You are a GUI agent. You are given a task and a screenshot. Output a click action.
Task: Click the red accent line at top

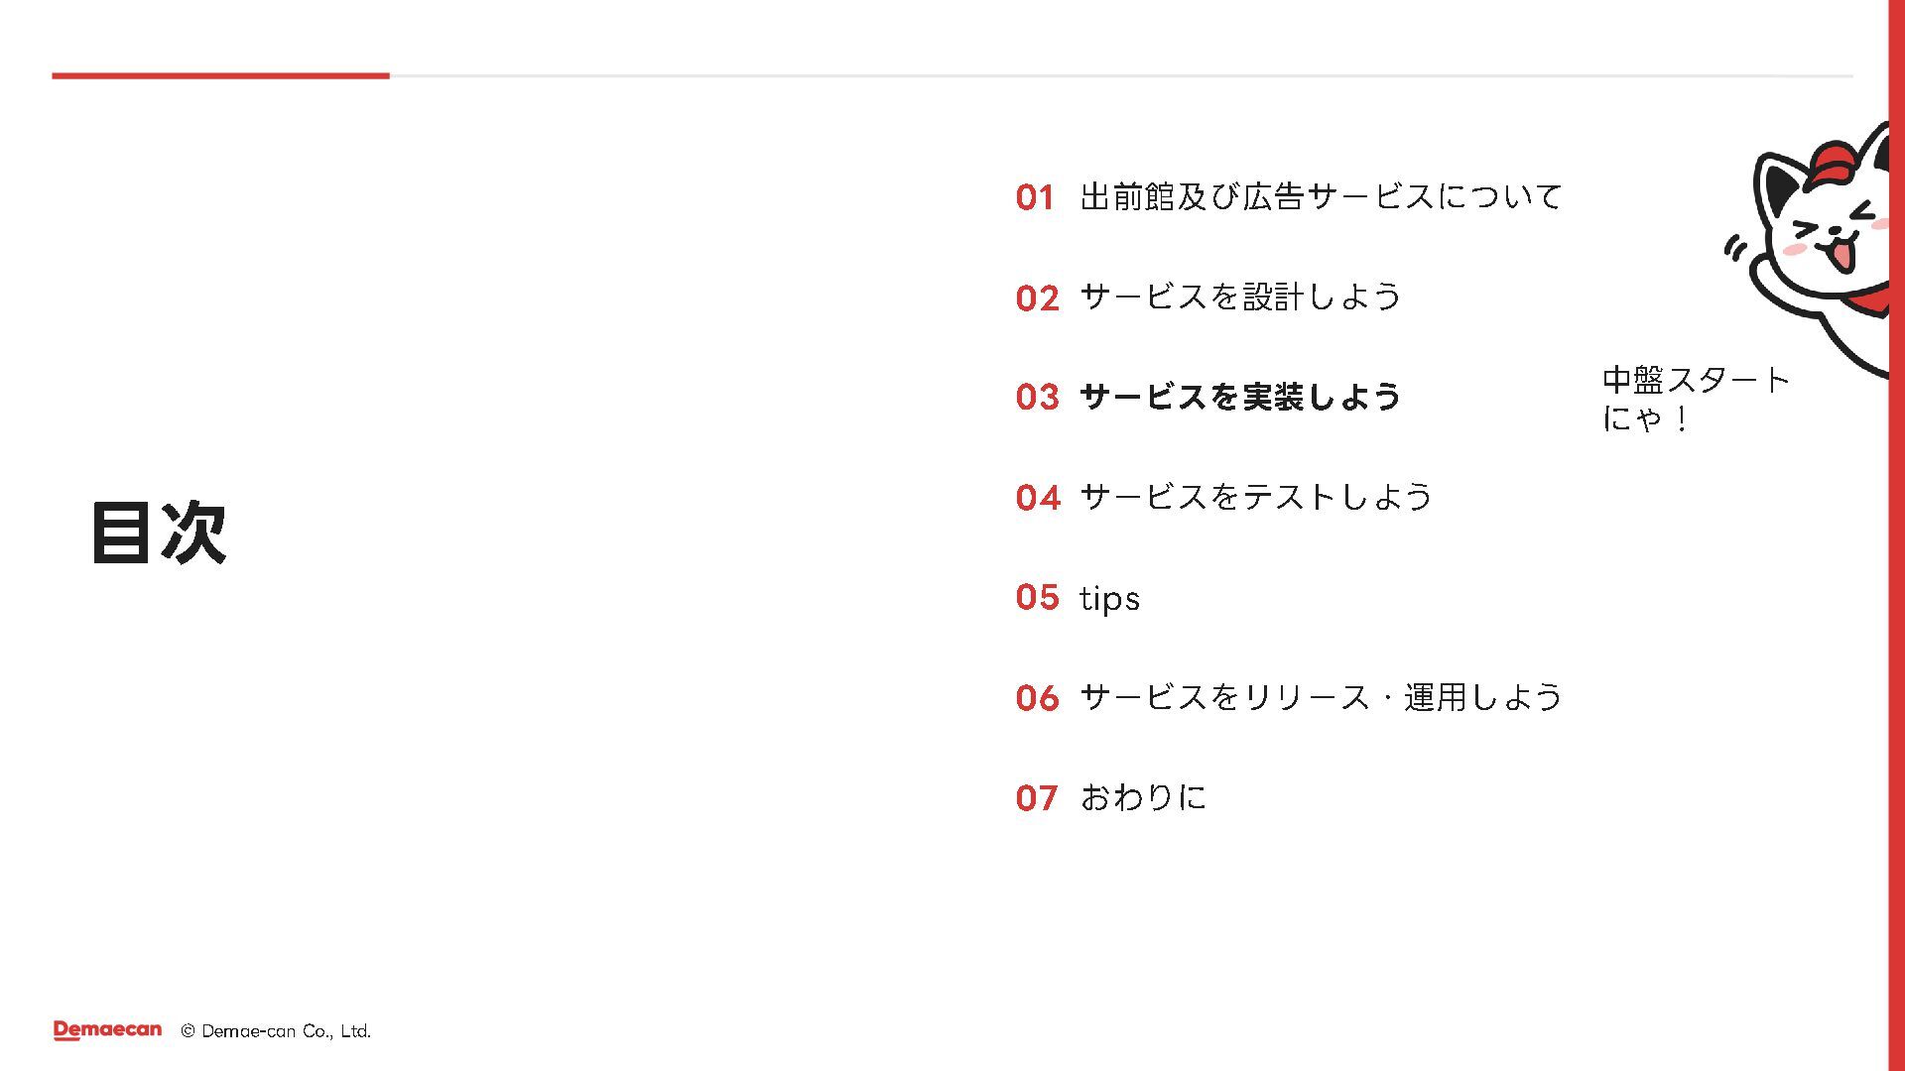(220, 75)
